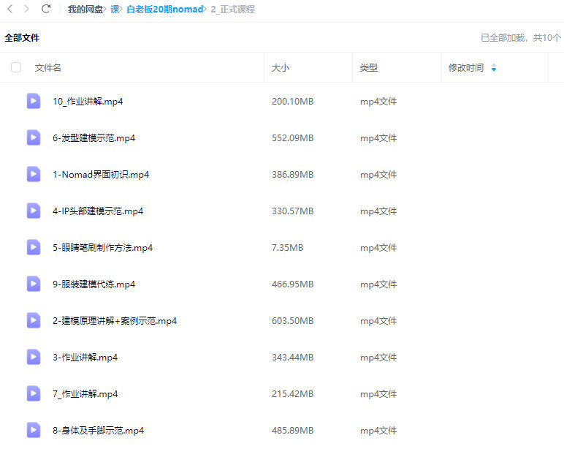Open file 4-IP头部建模示范.mp4
Image resolution: width=564 pixels, height=457 pixels.
click(98, 211)
